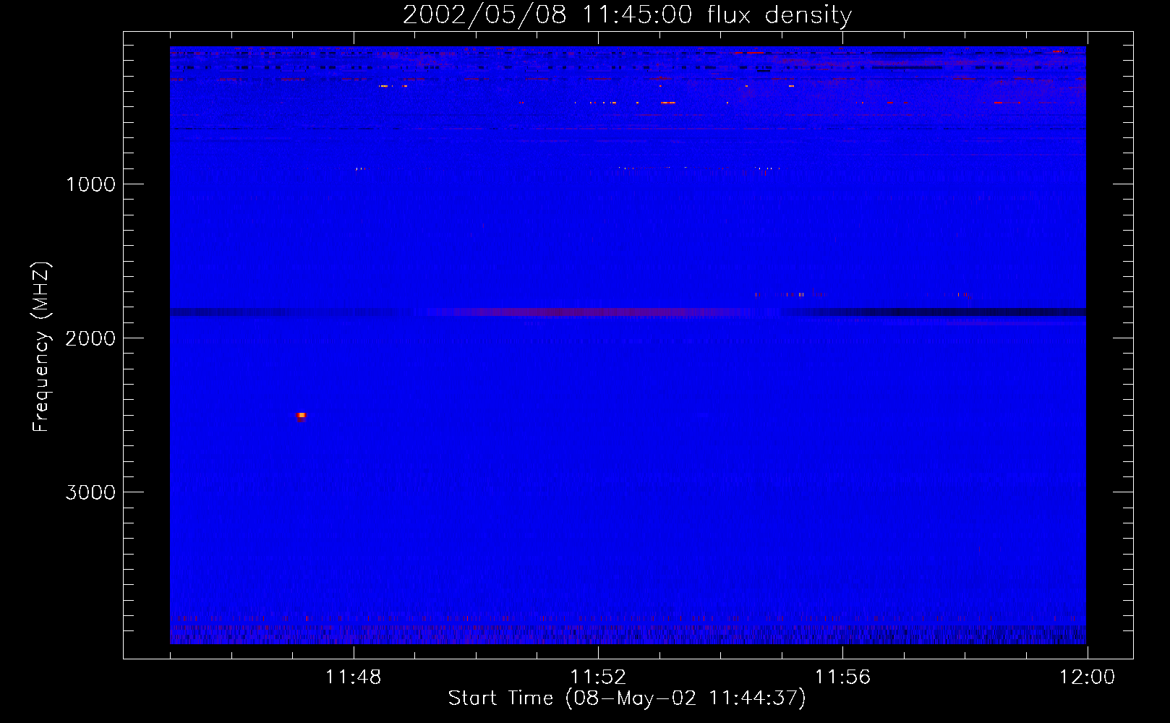Click the "Start Time (08-May-02 11:44:37)" label

click(627, 698)
